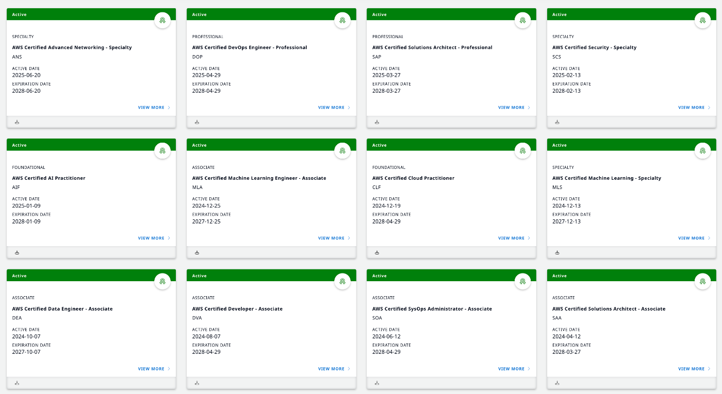Click title AWS Certified Advanced Networking - Specialty
Screen dimensions: 722x394
[x=72, y=47]
